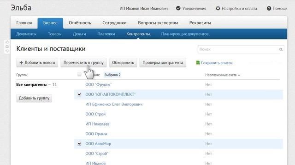Click Переместить в группу button
The height and width of the screenshot is (165, 295).
[83, 63]
